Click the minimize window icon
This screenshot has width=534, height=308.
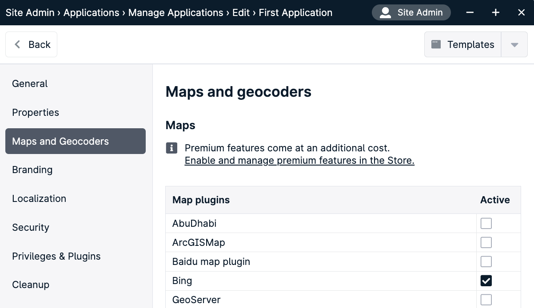tap(470, 12)
